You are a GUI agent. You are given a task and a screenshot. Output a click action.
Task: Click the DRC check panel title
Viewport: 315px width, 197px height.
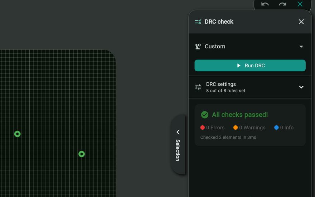tap(219, 22)
